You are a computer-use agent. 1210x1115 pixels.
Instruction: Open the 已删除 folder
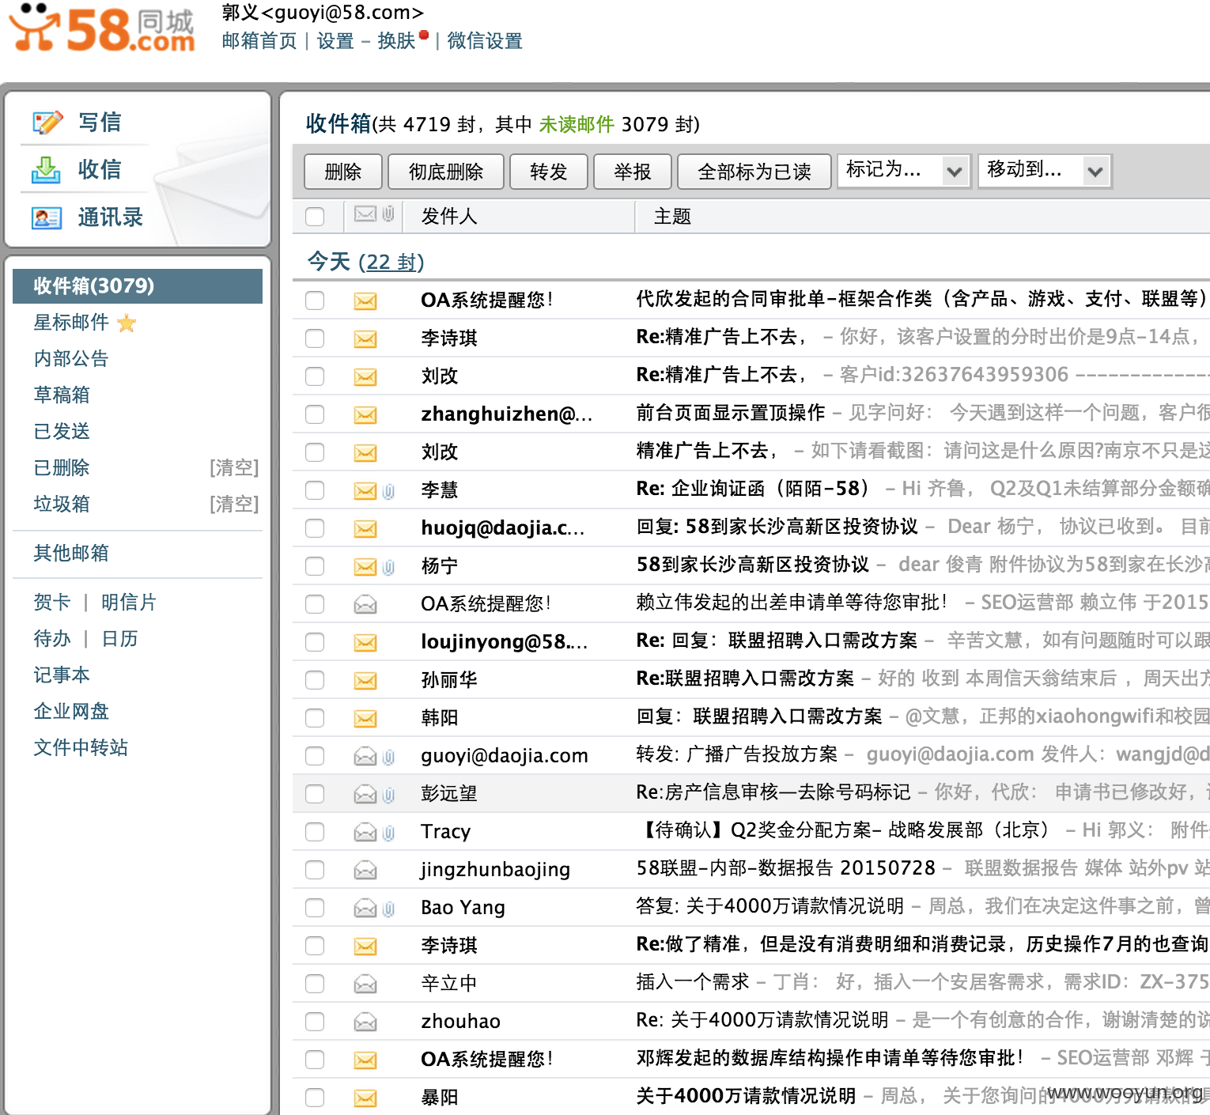tap(62, 468)
